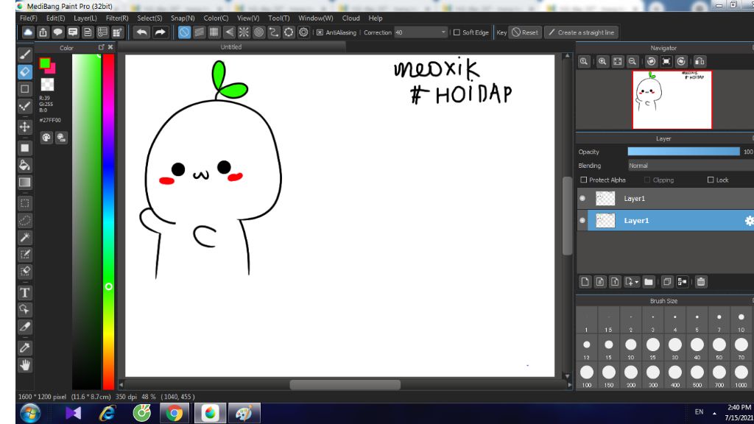754x424 pixels.
Task: Enable the Soft Edge checkbox
Action: coord(457,32)
